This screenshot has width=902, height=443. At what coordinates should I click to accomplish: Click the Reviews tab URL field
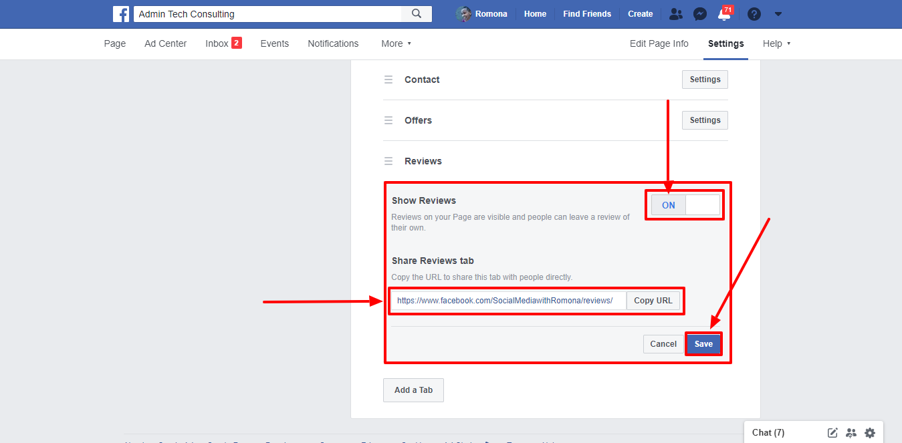[x=508, y=301]
